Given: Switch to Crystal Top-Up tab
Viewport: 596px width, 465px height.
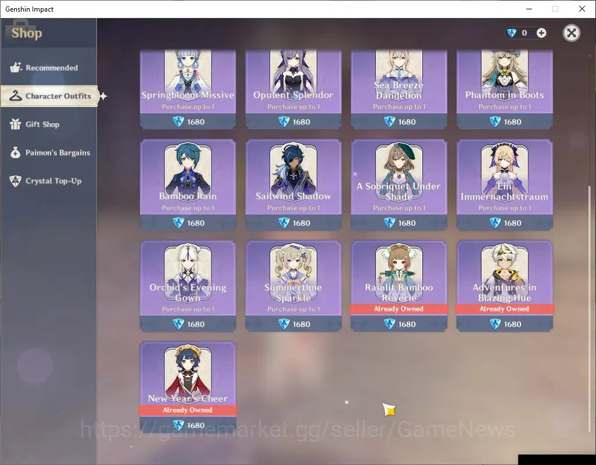Looking at the screenshot, I should [x=49, y=181].
